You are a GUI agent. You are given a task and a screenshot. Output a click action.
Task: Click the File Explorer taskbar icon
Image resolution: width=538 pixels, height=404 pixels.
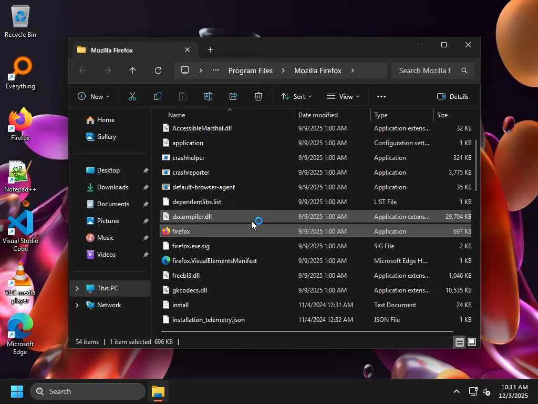(x=158, y=391)
